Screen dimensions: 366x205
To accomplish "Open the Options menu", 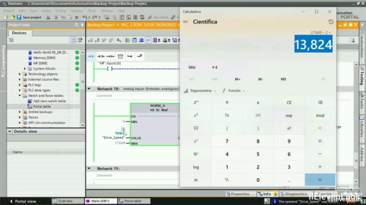I will pos(77,11).
